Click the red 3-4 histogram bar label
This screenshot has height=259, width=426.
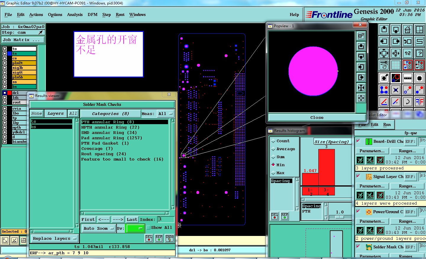click(326, 192)
